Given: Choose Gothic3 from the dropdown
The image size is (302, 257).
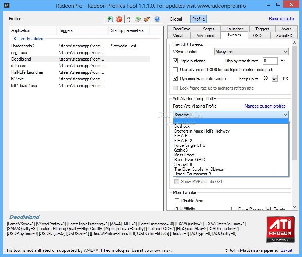Looking at the screenshot, I should tap(231, 150).
